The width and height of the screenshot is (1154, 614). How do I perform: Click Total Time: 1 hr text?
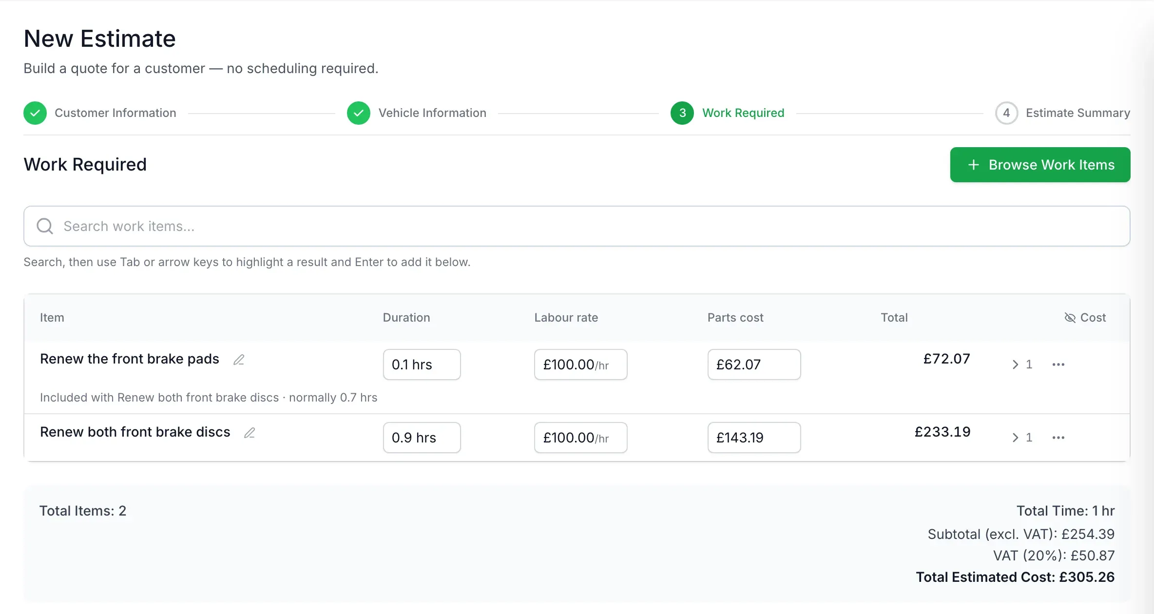click(x=1065, y=511)
